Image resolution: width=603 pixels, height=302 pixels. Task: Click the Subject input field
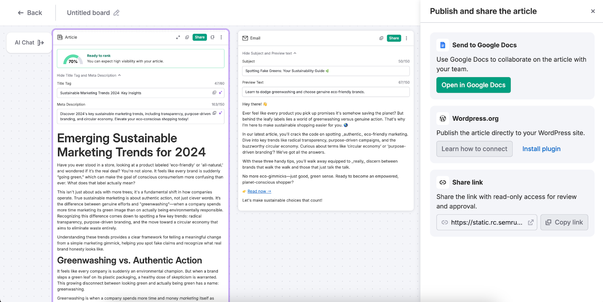tap(326, 71)
